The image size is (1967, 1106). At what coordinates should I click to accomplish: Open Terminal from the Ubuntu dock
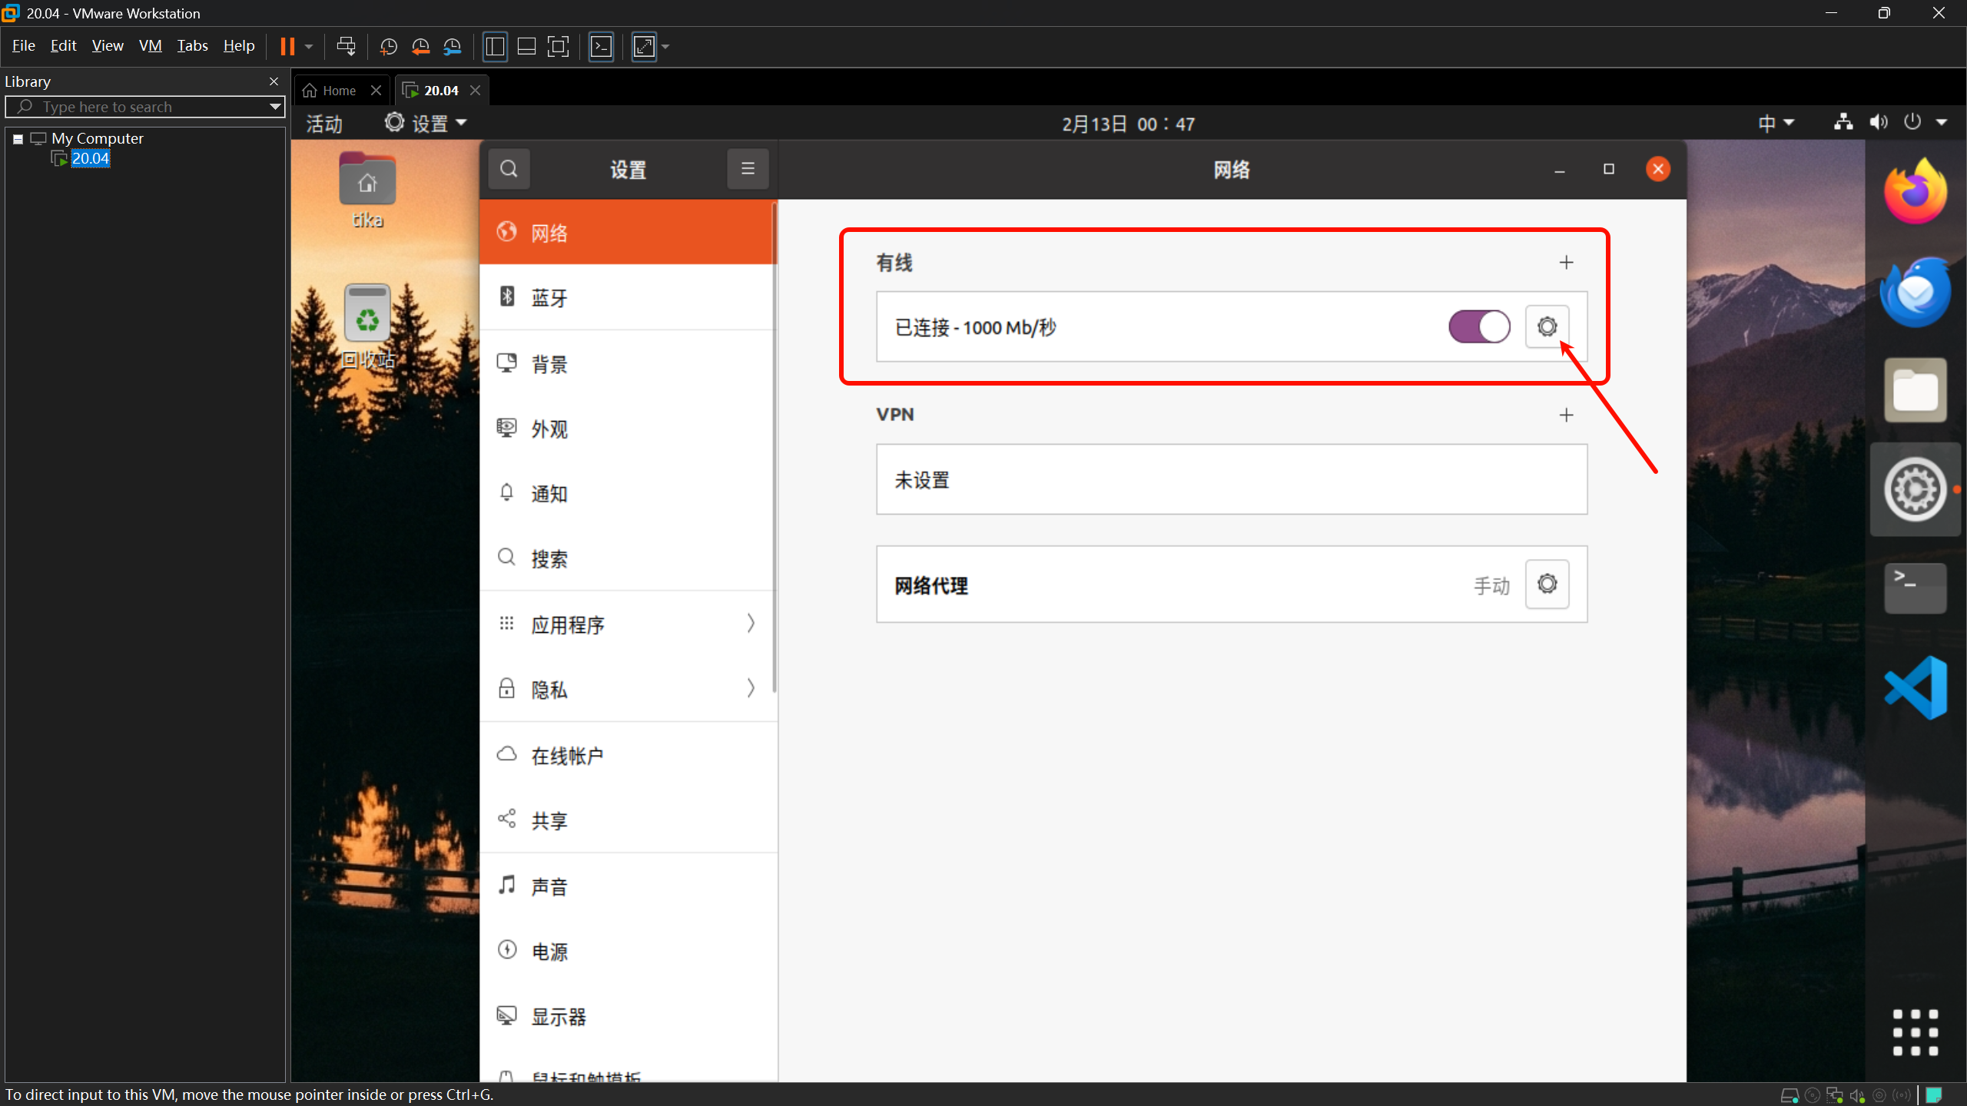tap(1915, 588)
